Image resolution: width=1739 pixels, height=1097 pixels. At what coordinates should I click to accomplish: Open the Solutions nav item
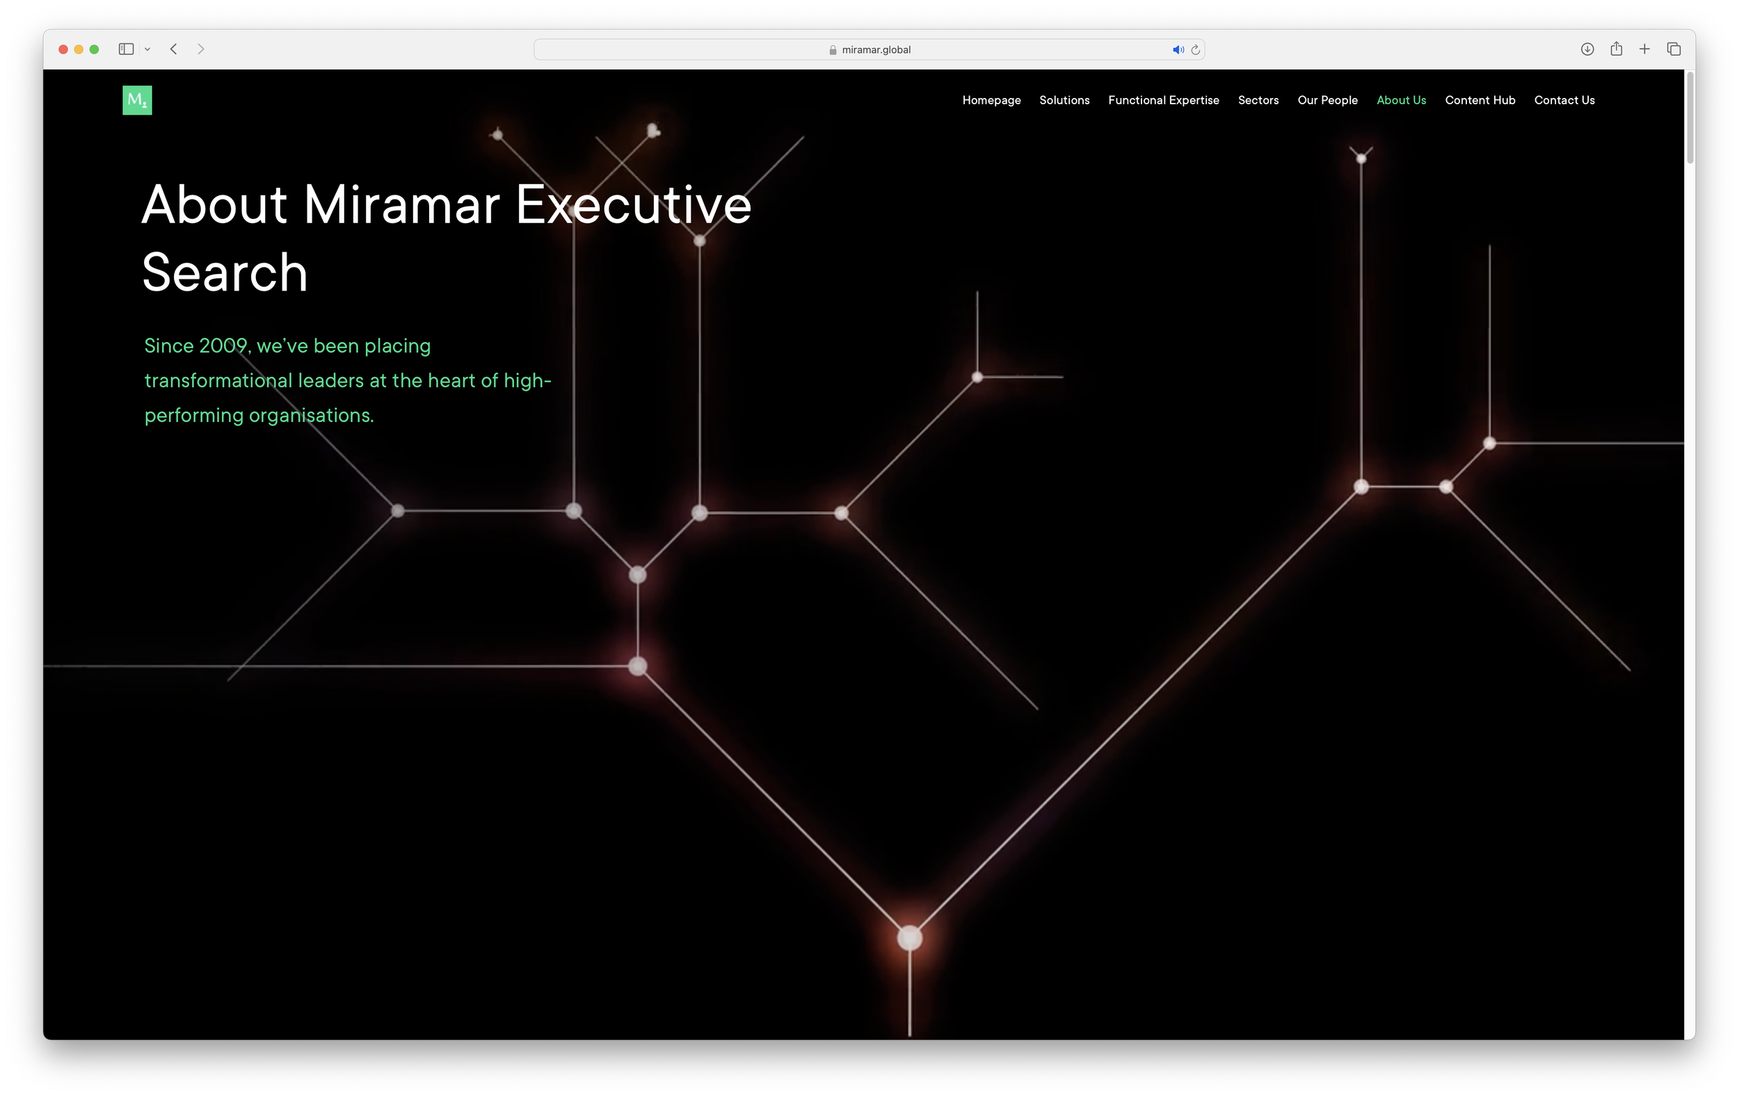coord(1064,100)
